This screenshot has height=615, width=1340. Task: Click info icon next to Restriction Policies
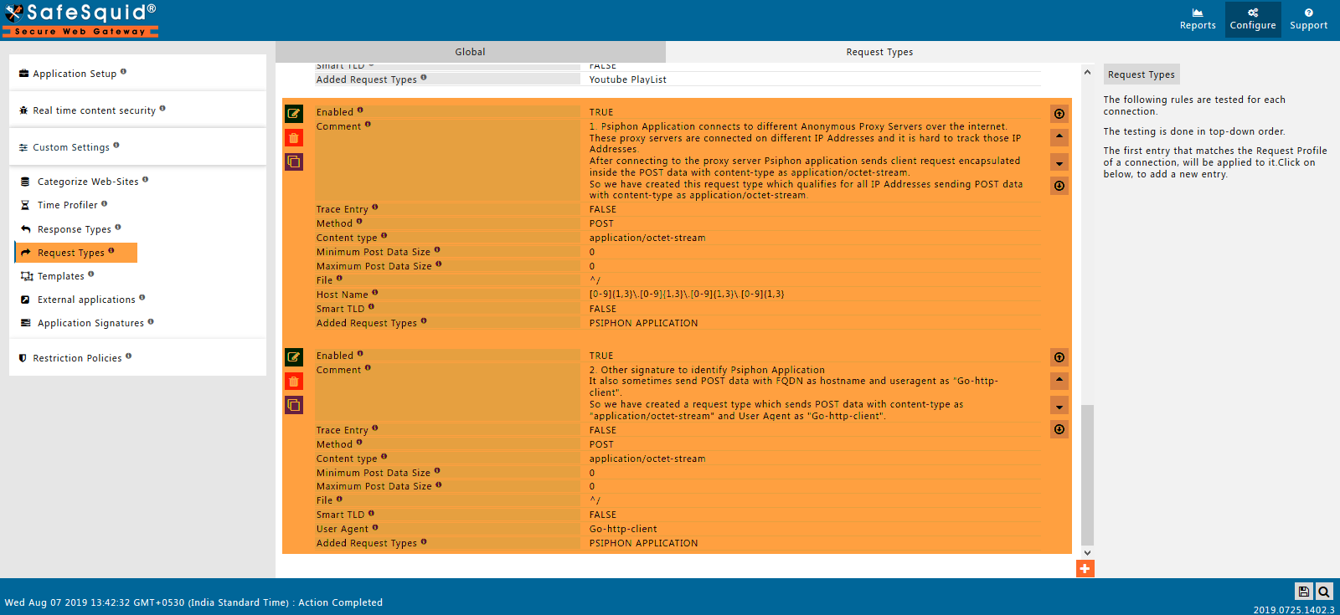(x=128, y=356)
